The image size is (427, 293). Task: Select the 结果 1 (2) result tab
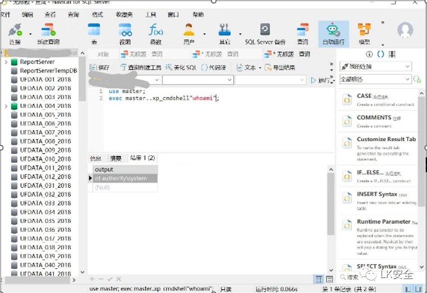pyautogui.click(x=142, y=158)
